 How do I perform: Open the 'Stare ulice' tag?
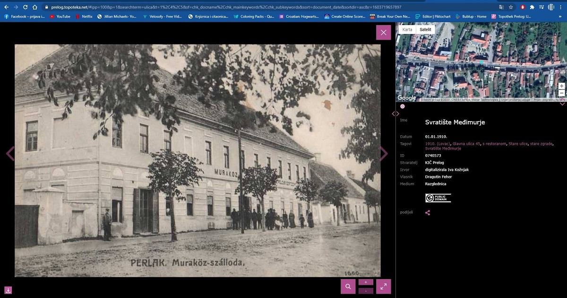(x=518, y=144)
